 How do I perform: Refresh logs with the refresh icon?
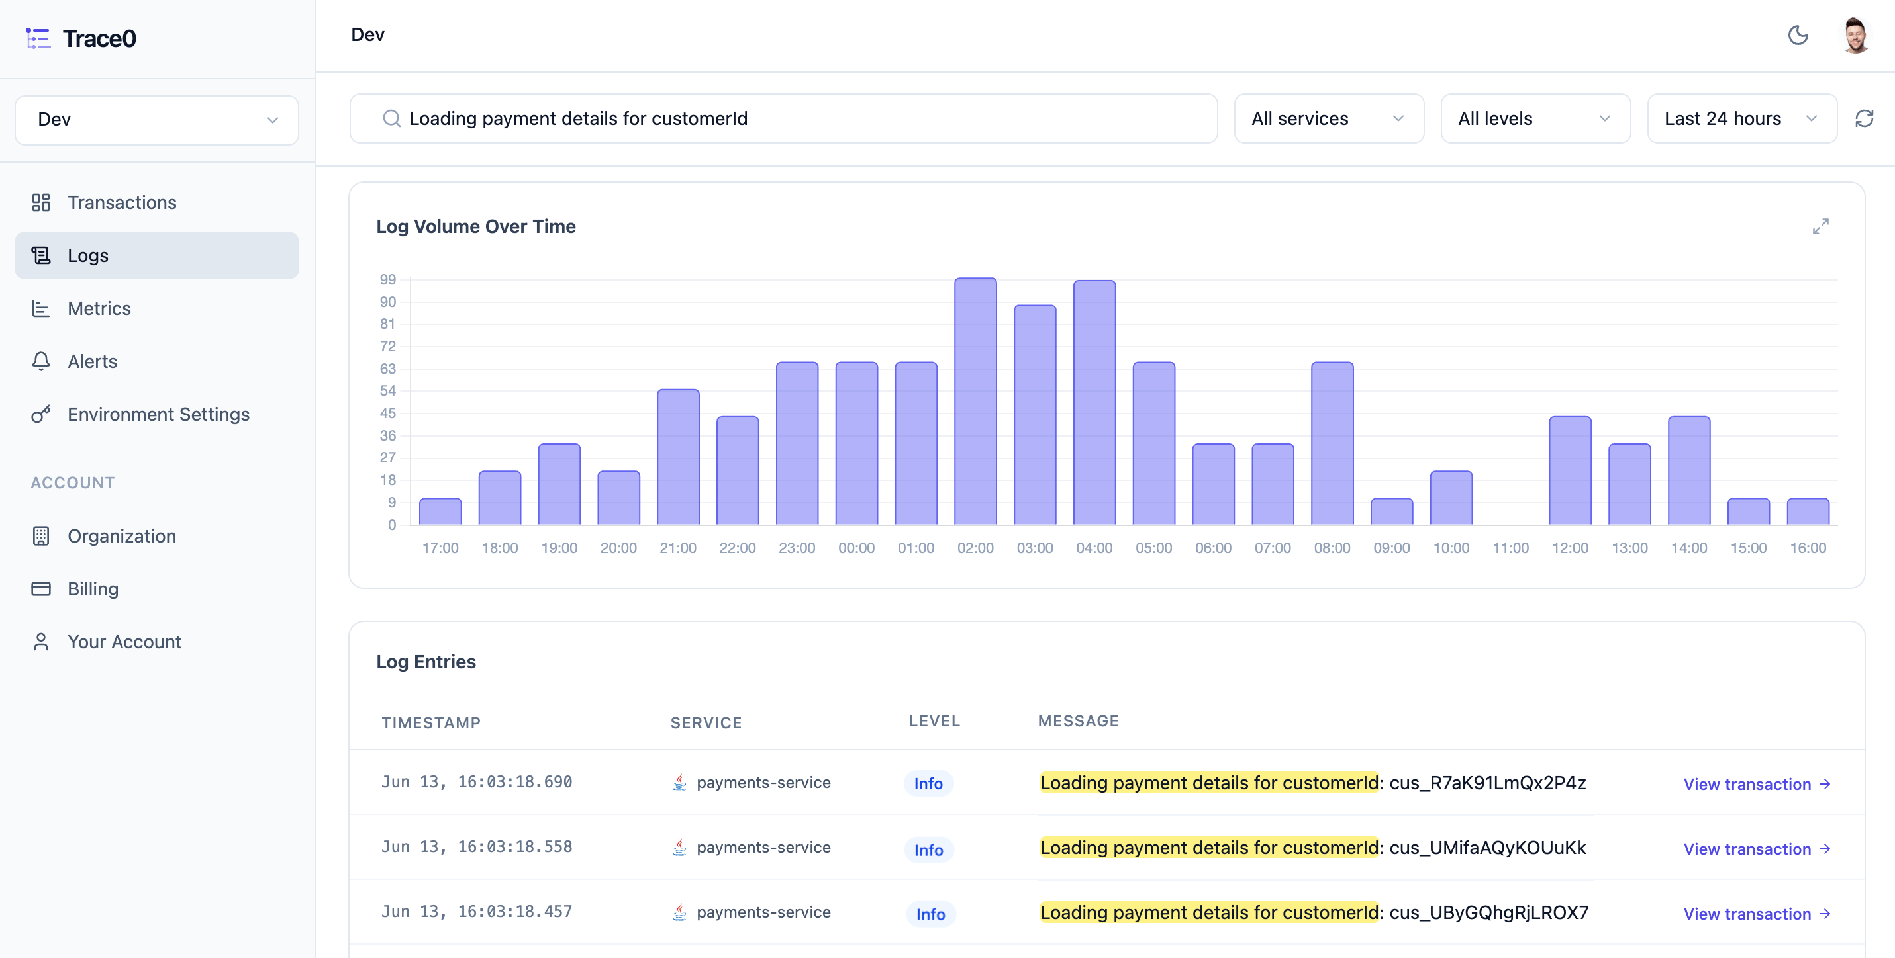click(x=1864, y=118)
